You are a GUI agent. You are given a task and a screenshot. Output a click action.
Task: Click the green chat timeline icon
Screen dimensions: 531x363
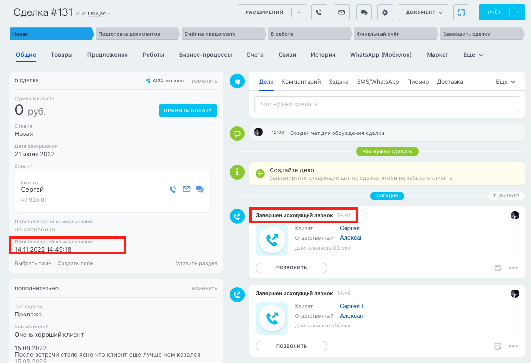(x=237, y=133)
